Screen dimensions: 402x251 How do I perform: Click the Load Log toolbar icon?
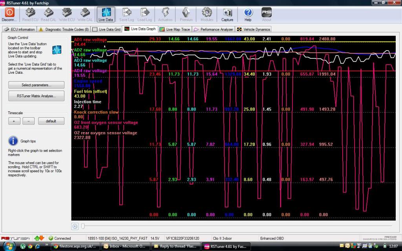click(x=145, y=15)
